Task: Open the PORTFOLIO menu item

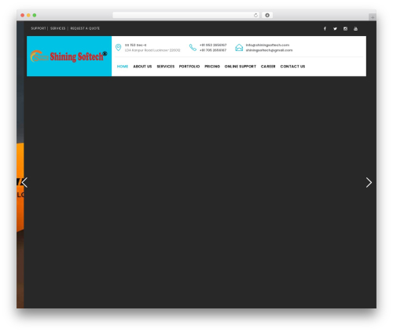Action: coord(189,67)
